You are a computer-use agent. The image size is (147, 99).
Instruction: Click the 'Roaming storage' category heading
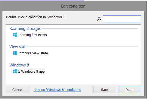point(25,29)
